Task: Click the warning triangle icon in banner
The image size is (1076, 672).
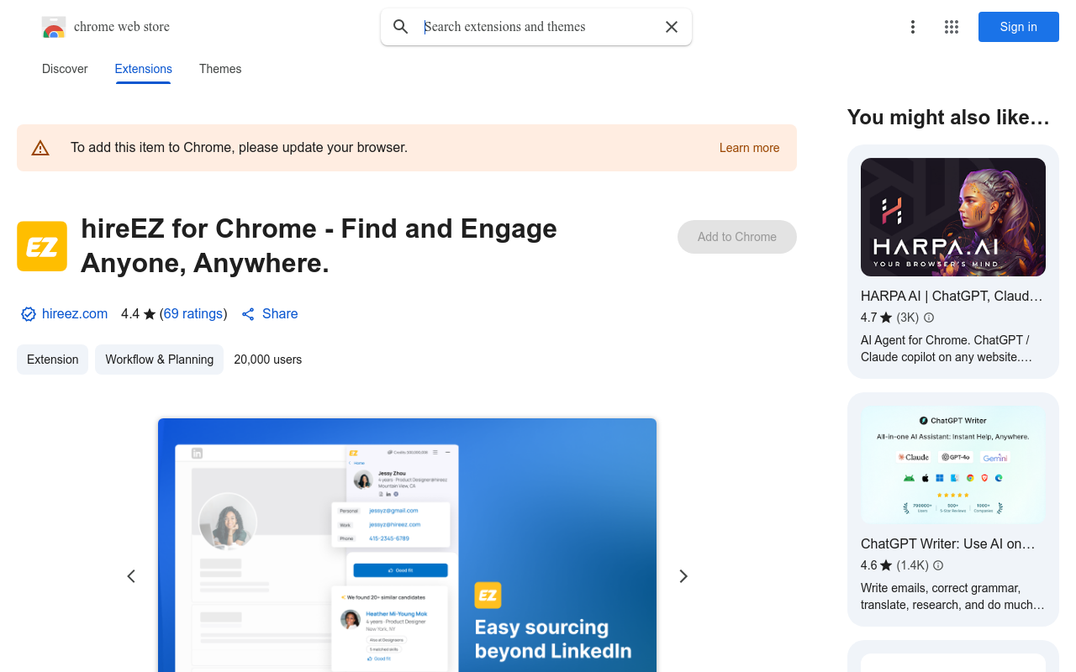Action: point(40,148)
